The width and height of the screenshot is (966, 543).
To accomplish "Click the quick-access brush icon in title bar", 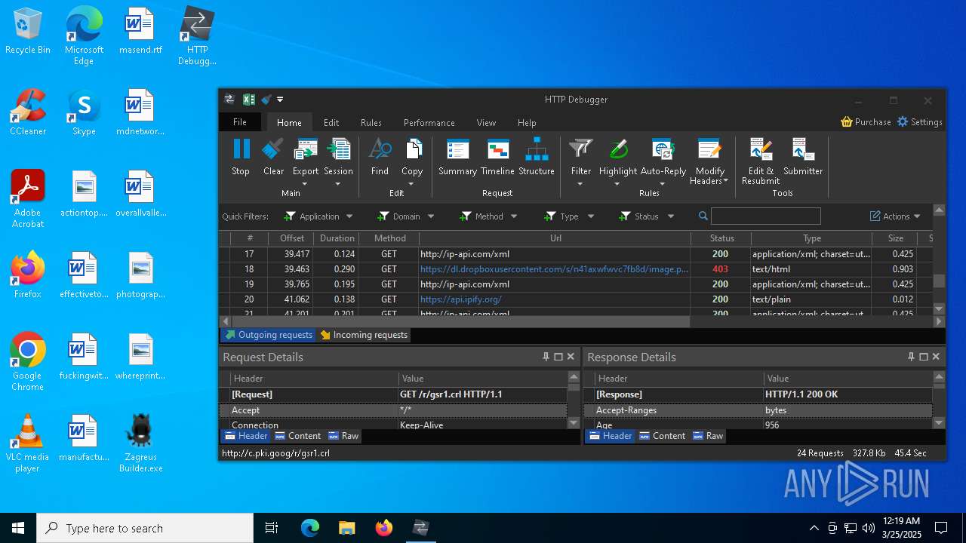I will tap(266, 100).
